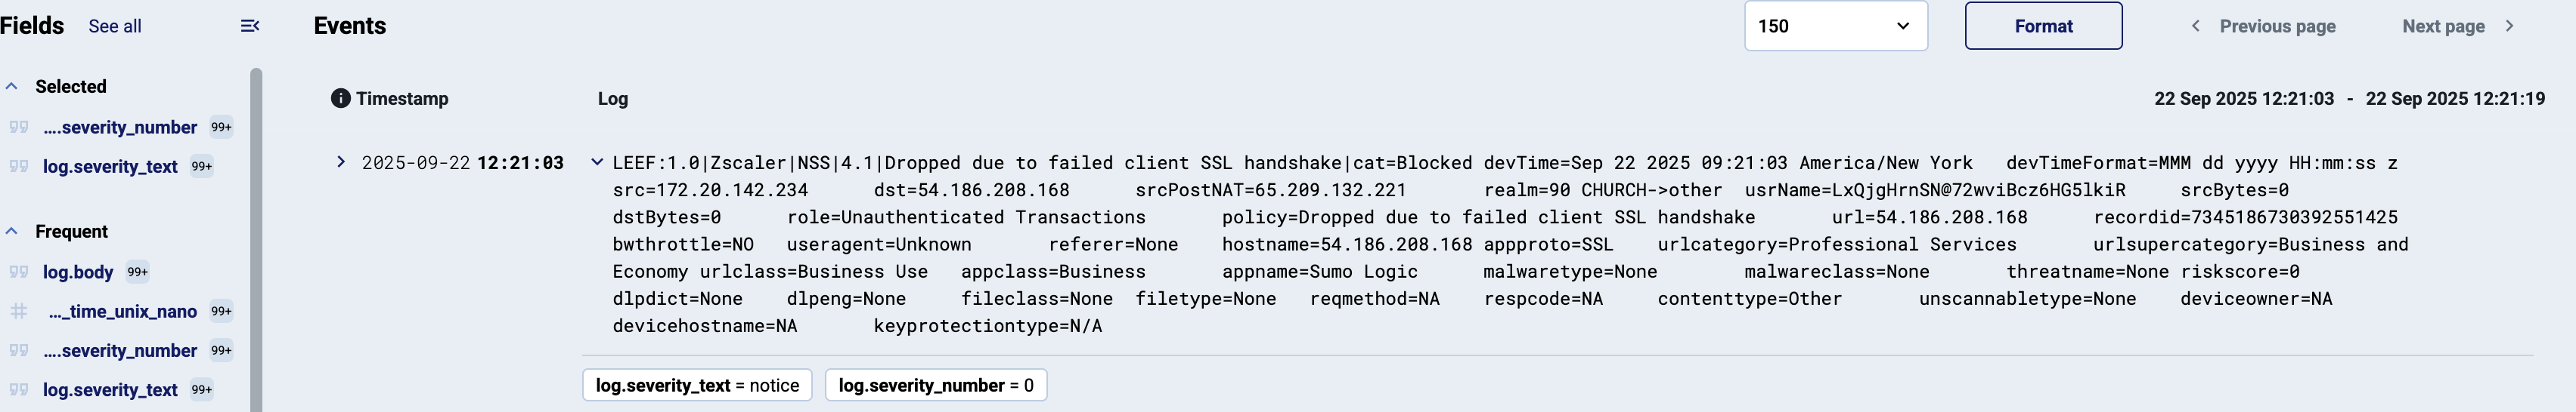Screen dimensions: 2576x412
Task: Click string icon beside Selected severity_number
Action: (18, 127)
